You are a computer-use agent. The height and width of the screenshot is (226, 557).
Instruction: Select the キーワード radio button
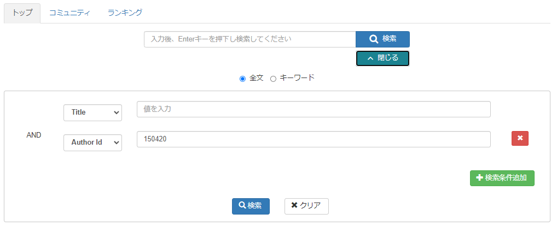(273, 79)
